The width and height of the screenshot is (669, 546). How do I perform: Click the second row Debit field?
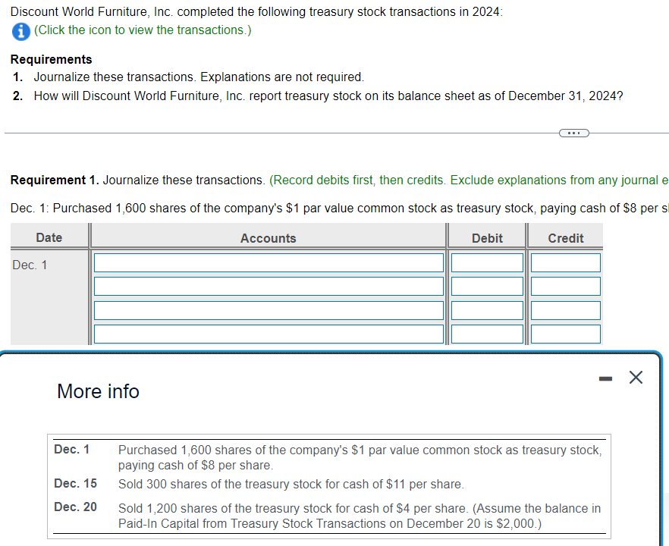487,286
